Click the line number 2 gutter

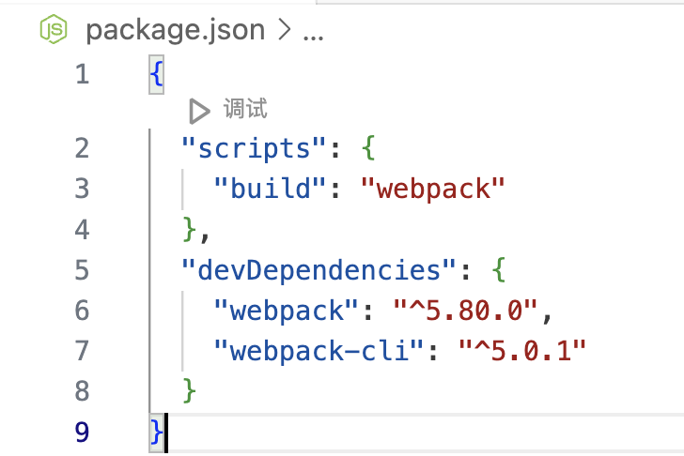click(x=82, y=148)
